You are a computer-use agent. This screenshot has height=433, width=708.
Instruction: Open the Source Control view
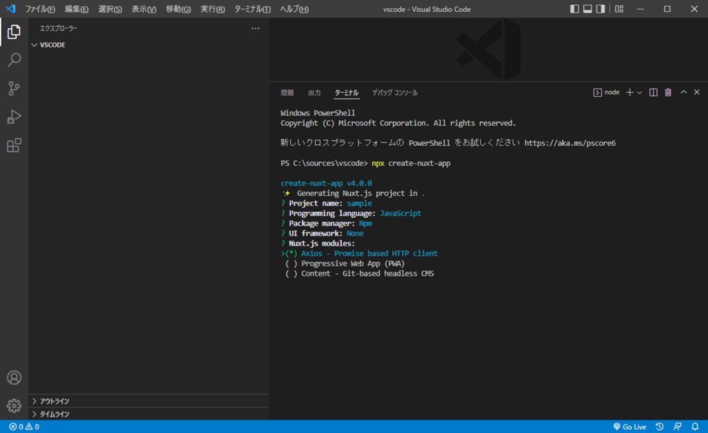pos(14,88)
